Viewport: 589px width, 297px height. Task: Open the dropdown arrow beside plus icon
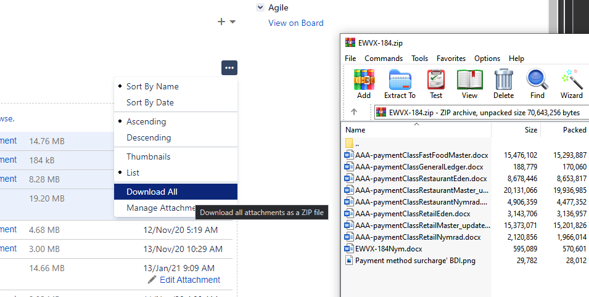click(x=233, y=22)
